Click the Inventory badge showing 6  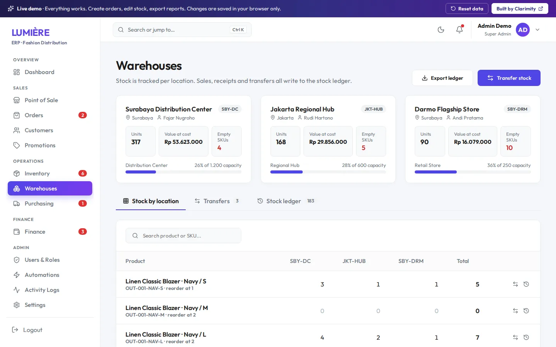click(83, 173)
